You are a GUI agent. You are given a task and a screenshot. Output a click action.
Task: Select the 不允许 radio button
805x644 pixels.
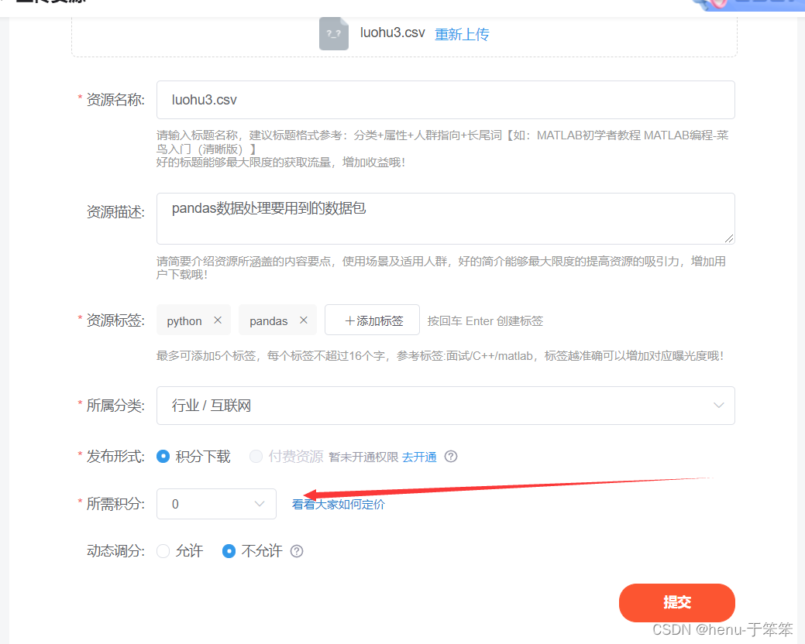coord(229,551)
